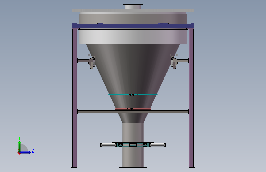Screen dimensions: 266x172
Task: Select the red ring on the cone
Action: tap(133, 109)
